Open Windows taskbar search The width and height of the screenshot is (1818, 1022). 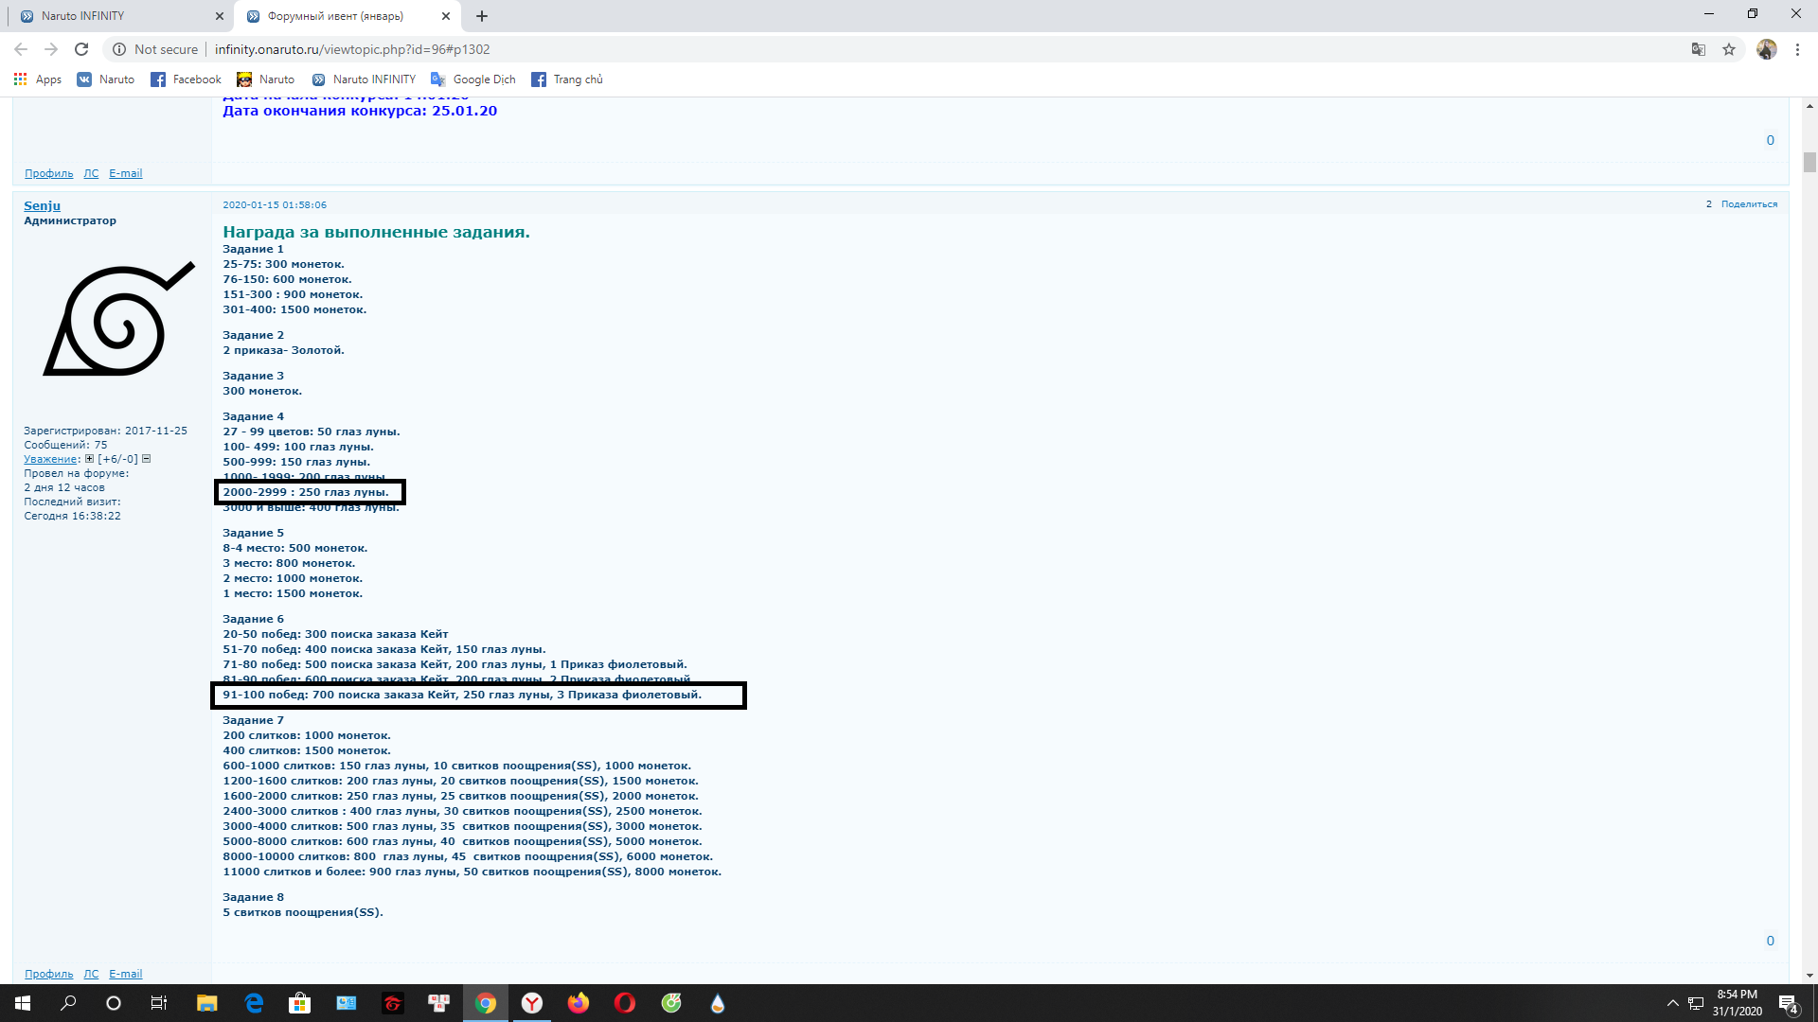point(68,1003)
